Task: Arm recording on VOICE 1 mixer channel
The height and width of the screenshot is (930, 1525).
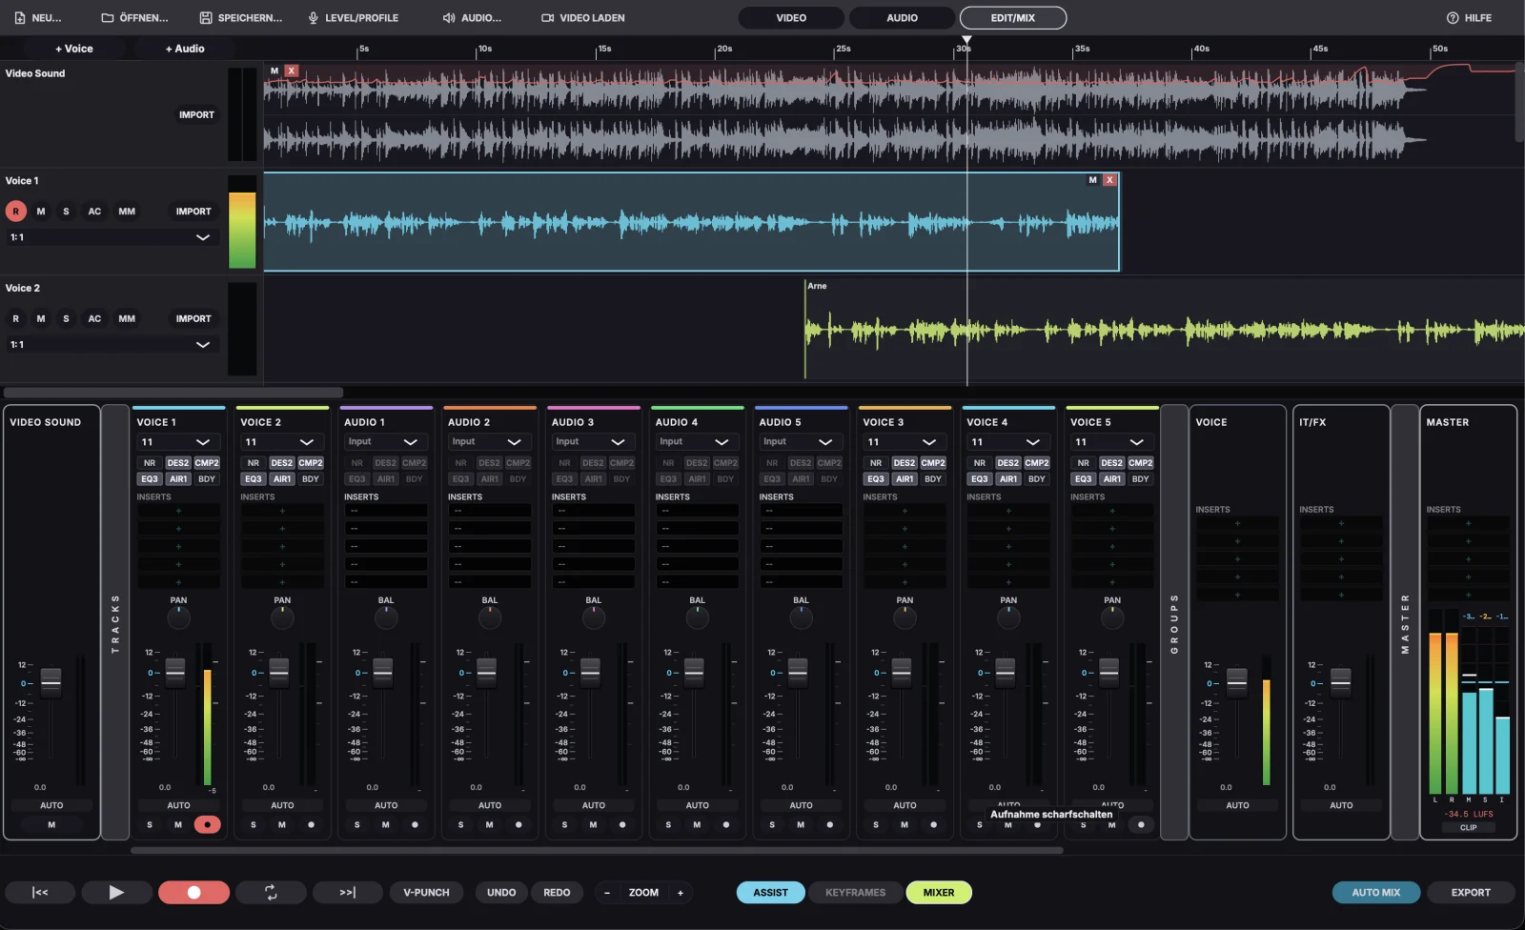Action: coord(207,825)
